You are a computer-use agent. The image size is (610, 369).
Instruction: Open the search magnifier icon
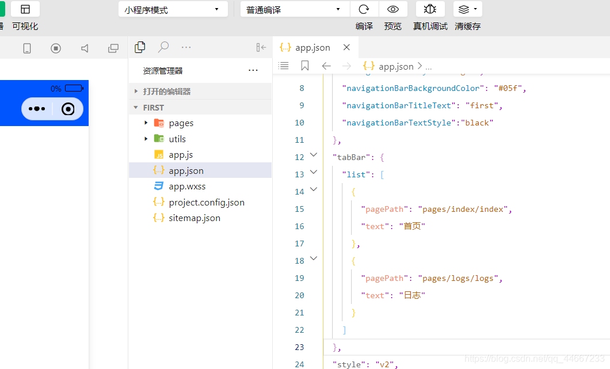pyautogui.click(x=163, y=47)
